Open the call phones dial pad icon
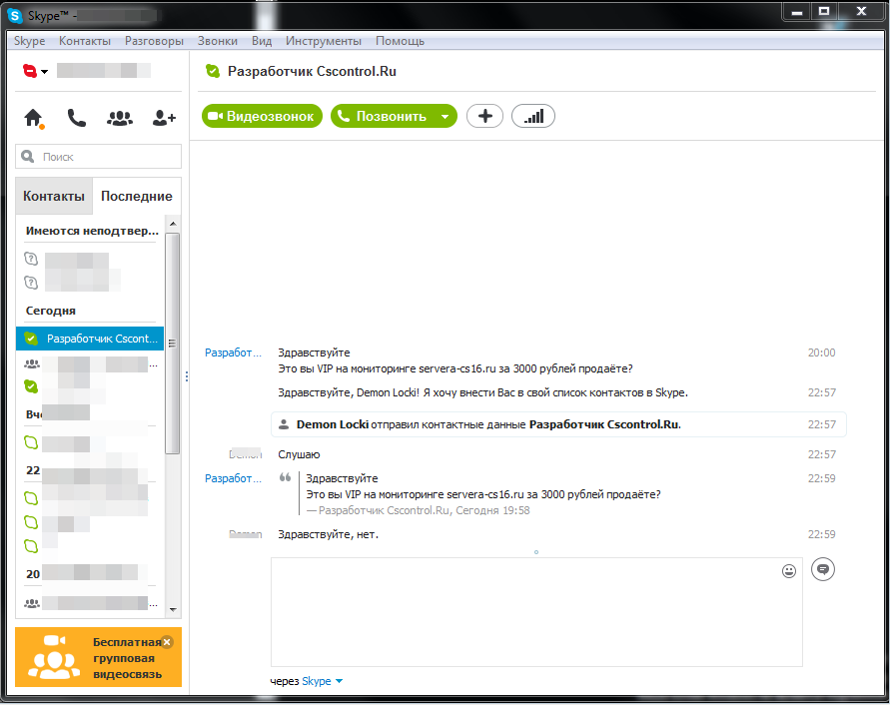Screen dimensions: 890x705 pyautogui.click(x=77, y=118)
